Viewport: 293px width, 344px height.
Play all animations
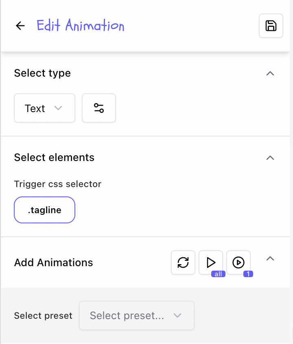[x=211, y=262]
